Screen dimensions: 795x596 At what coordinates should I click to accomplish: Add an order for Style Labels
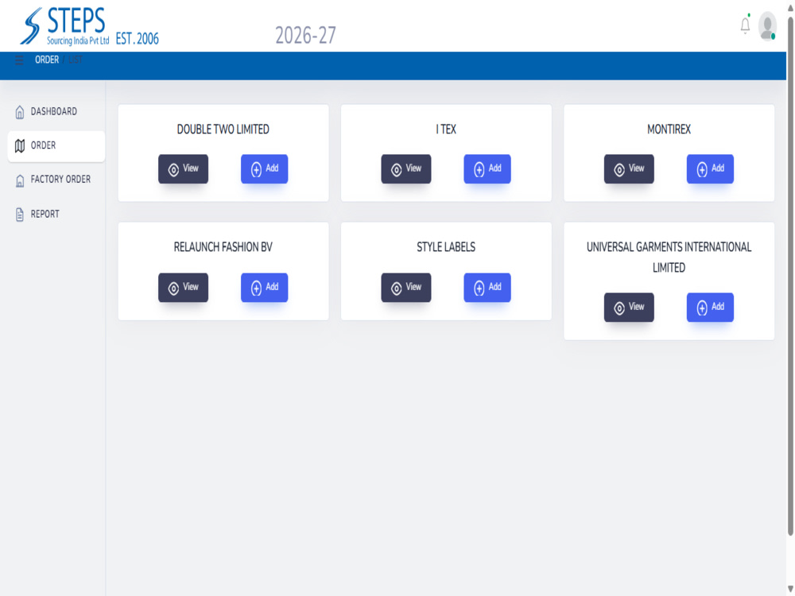pos(487,288)
